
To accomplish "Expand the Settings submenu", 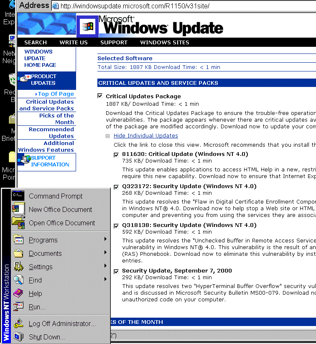I will (41, 267).
